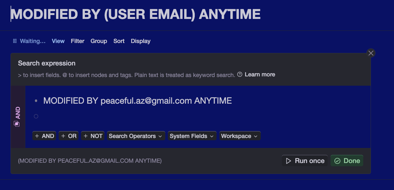Open the View menu
394x190 pixels.
click(58, 41)
